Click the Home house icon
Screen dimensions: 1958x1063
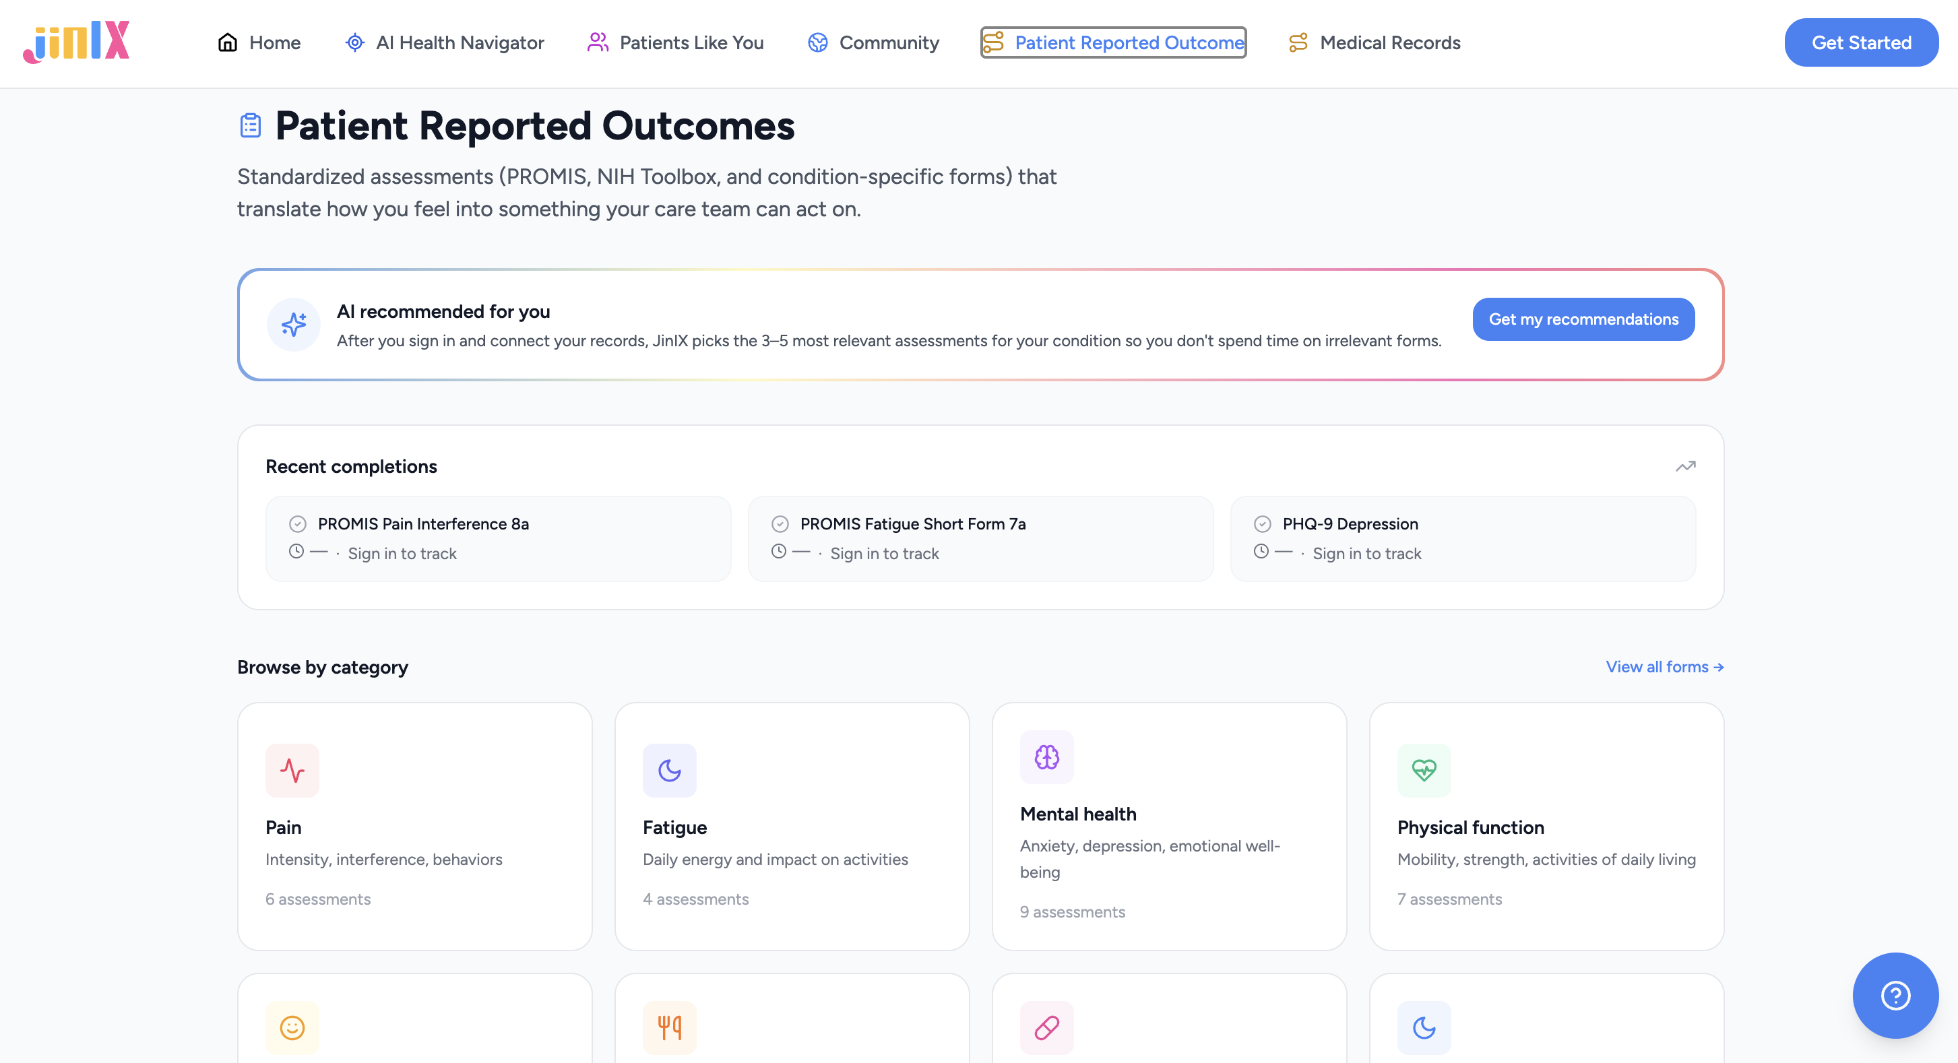click(x=227, y=42)
